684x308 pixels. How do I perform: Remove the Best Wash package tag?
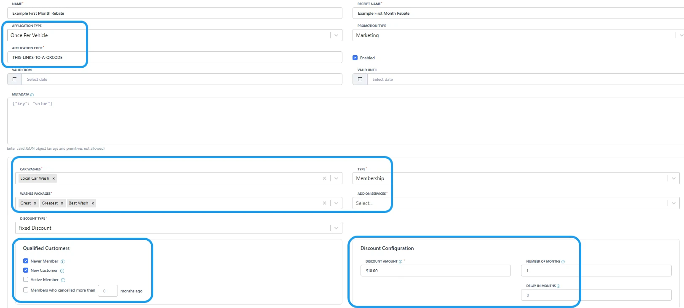coord(93,203)
